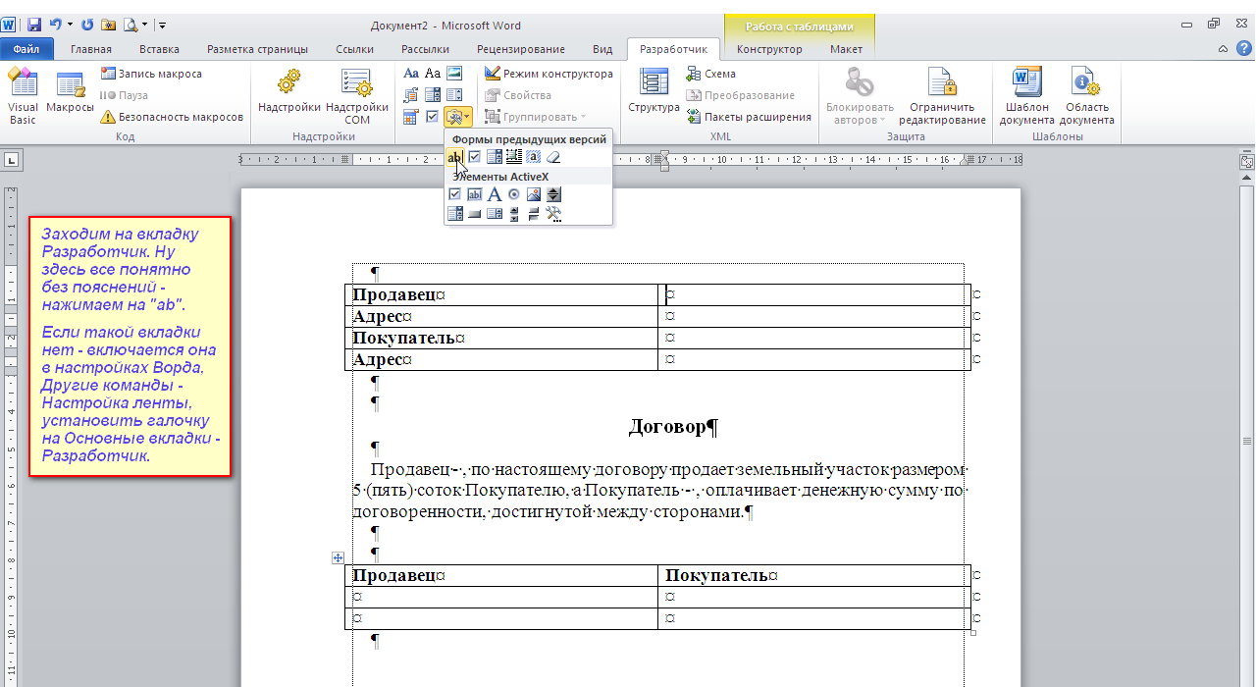1256x687 pixels.
Task: Switch to Конструктор table tab
Action: (769, 49)
